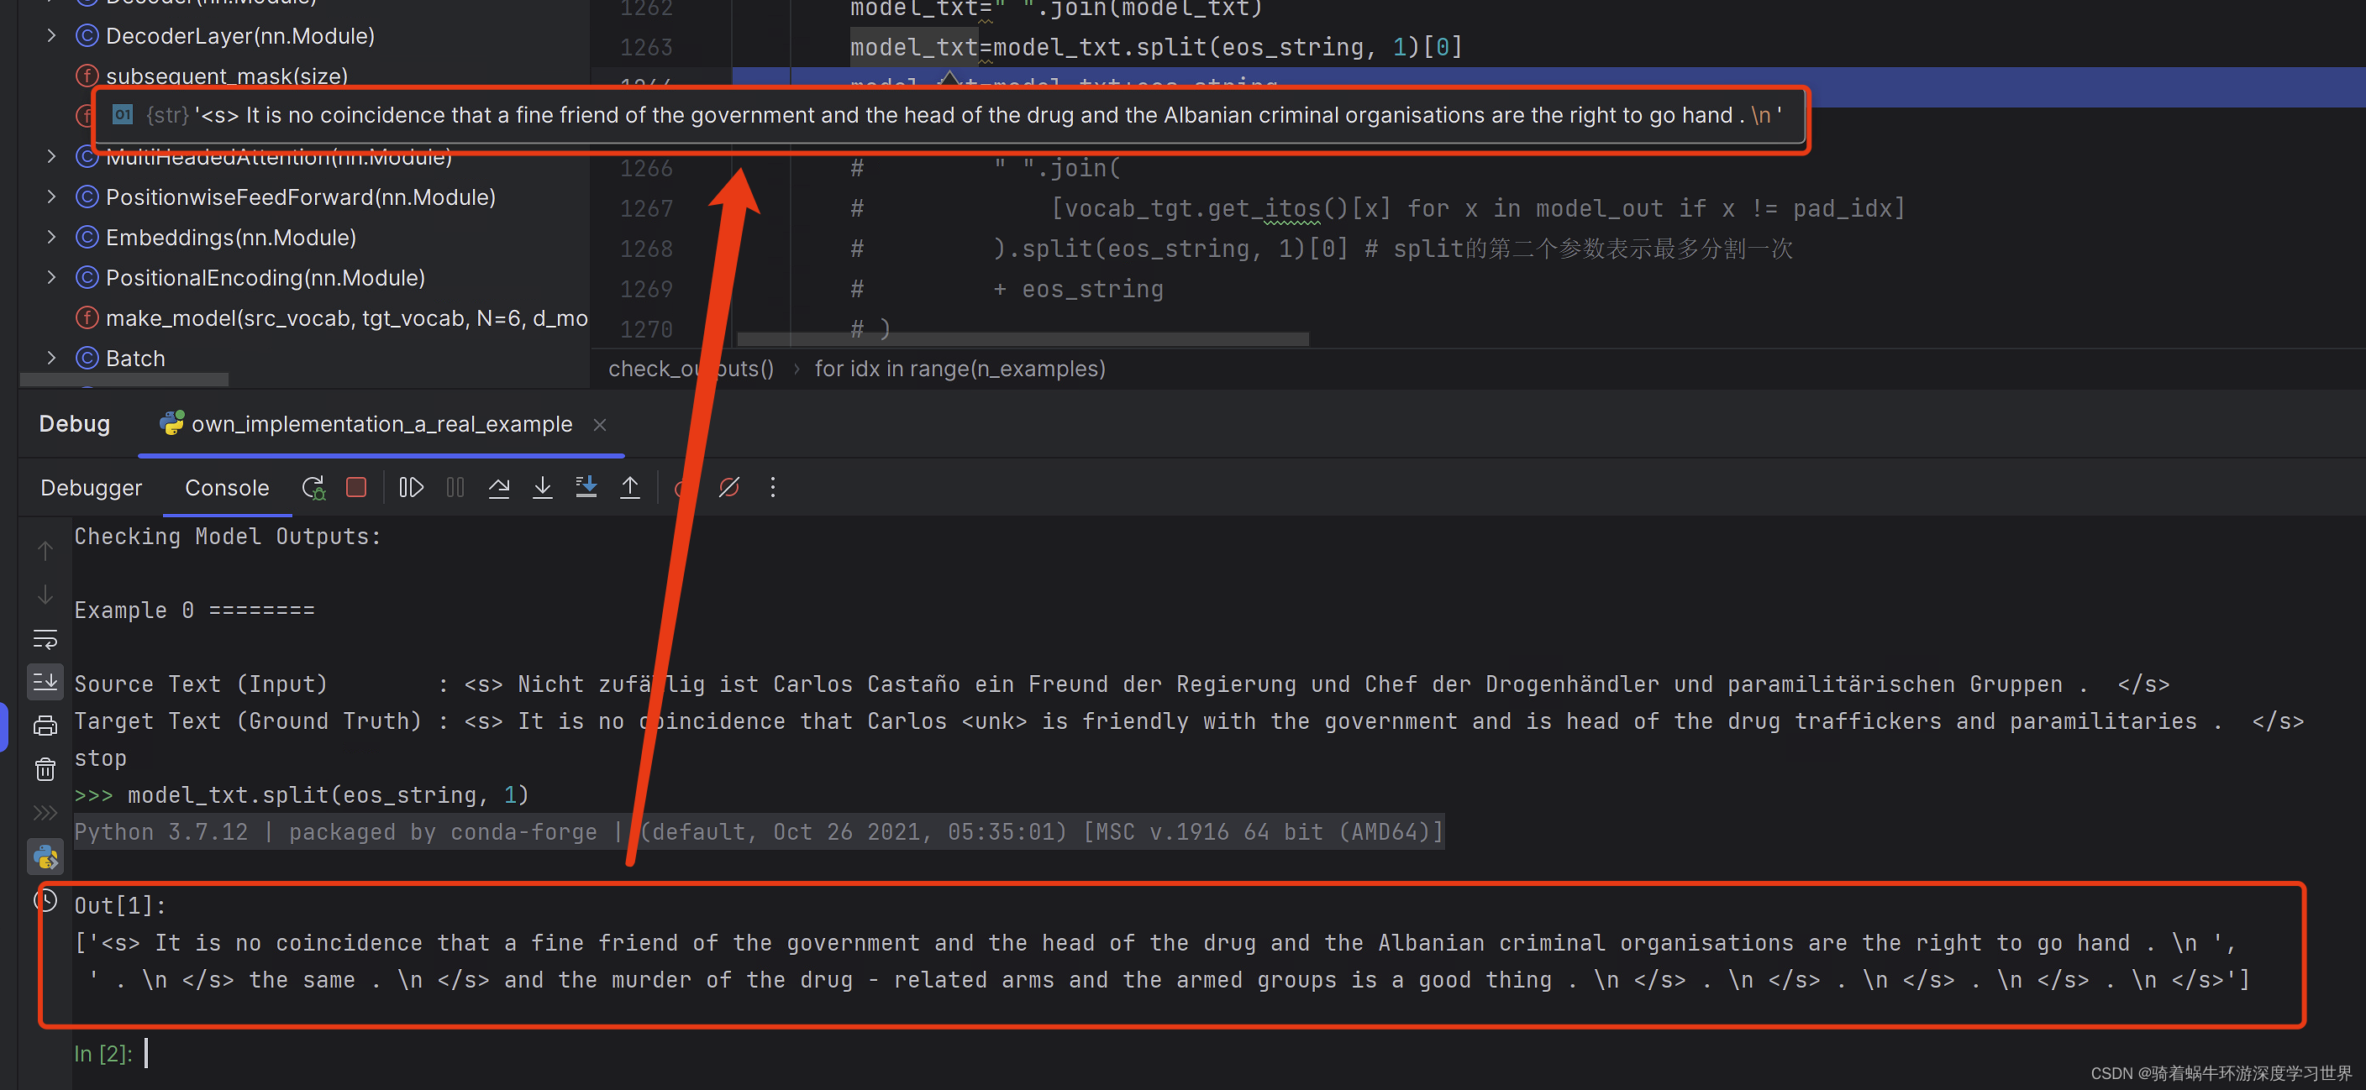Click the Python 3.7.12 version banner line
This screenshot has width=2366, height=1090.
[759, 832]
